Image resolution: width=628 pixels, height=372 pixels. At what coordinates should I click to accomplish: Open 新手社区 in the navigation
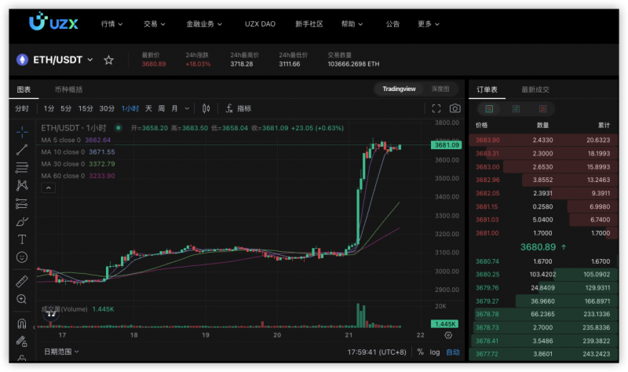click(x=309, y=24)
